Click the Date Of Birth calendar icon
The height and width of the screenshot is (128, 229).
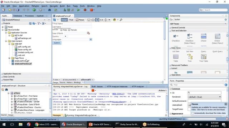click(88, 33)
